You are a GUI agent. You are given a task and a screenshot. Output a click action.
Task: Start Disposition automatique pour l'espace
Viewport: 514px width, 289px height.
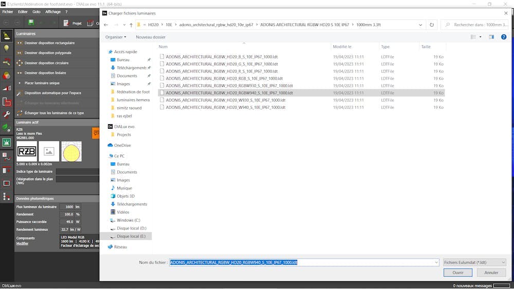pyautogui.click(x=52, y=93)
